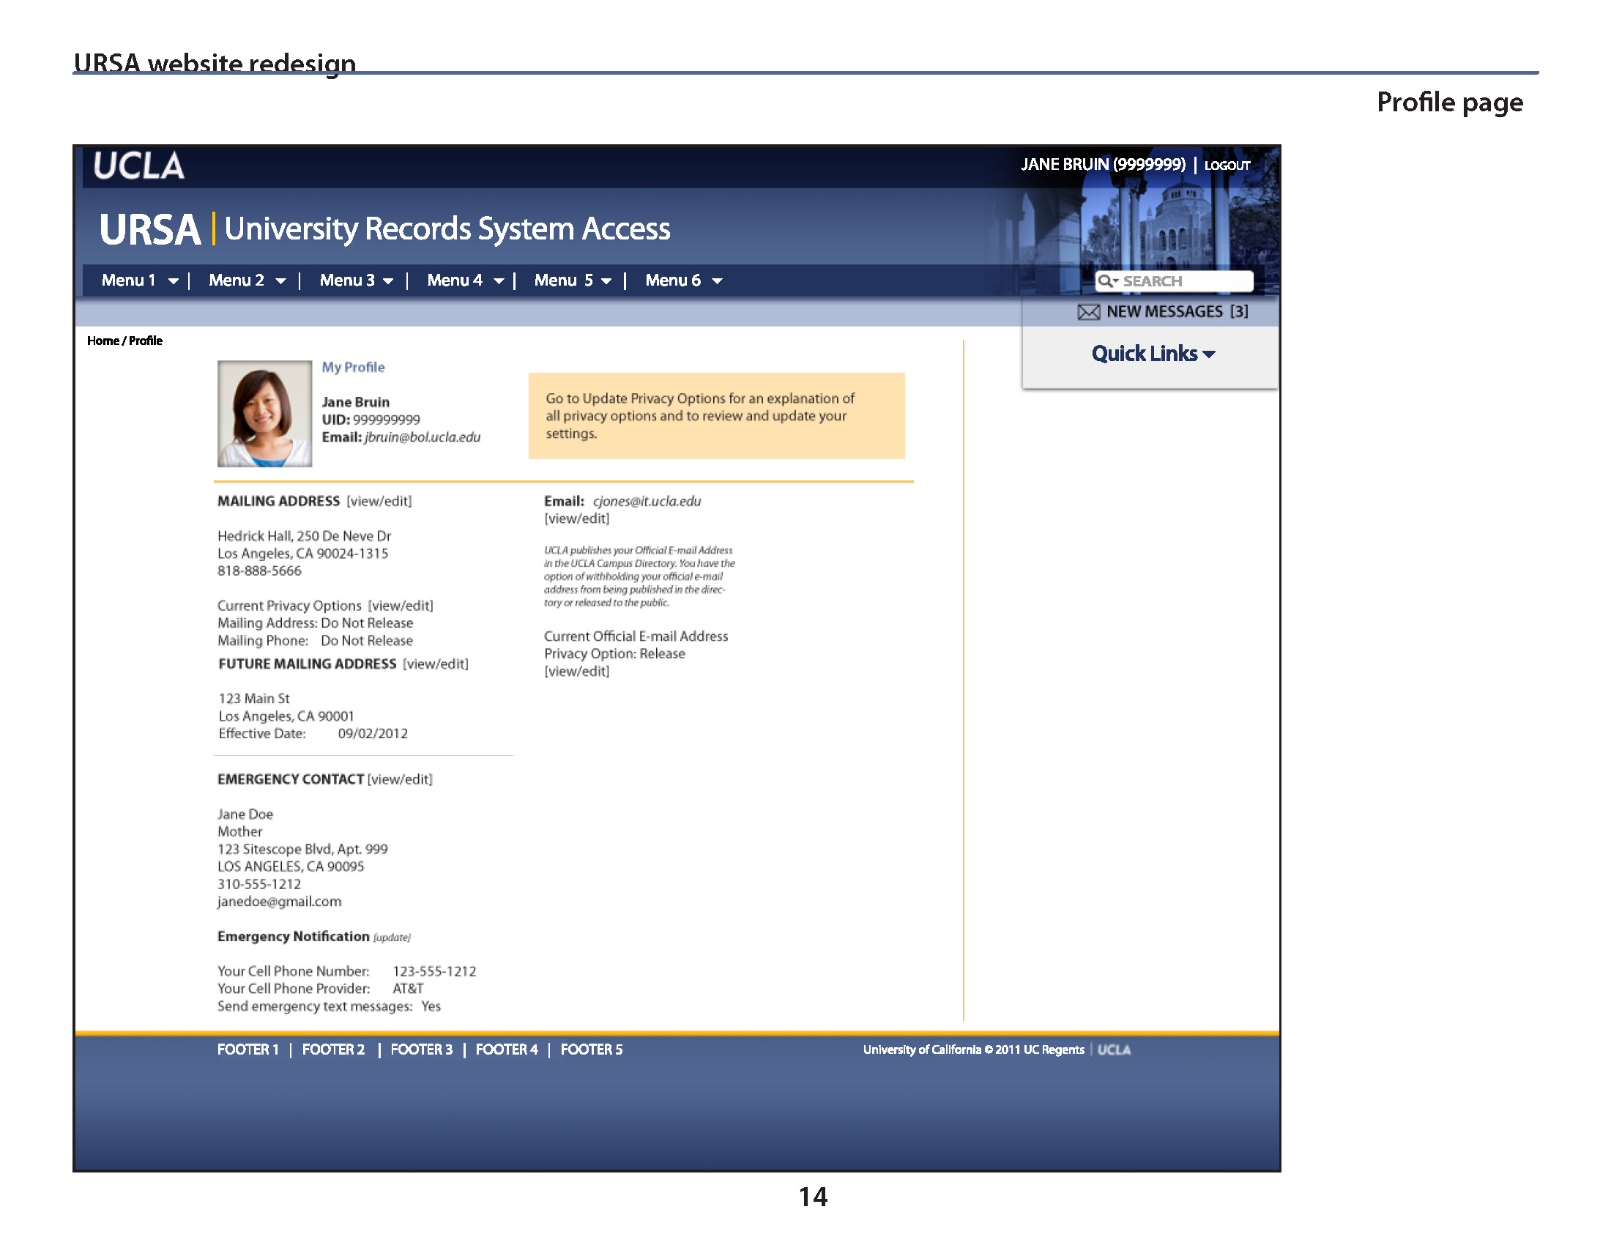The width and height of the screenshot is (1611, 1245).
Task: Open the Menu 6 dropdown
Action: pos(684,280)
